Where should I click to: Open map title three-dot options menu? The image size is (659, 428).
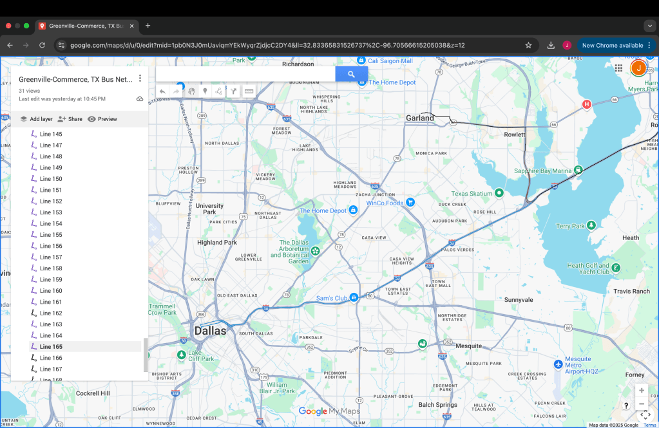tap(140, 79)
